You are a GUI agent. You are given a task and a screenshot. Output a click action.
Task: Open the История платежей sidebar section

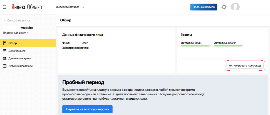pos(20,66)
